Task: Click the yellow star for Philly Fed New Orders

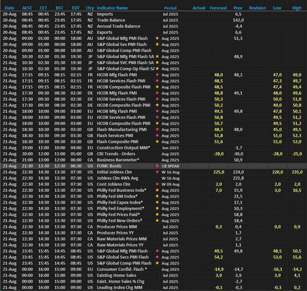Action: click(x=157, y=221)
